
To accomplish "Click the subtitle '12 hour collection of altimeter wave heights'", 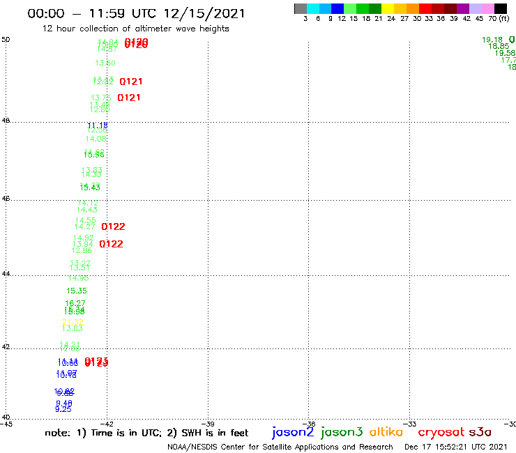I will (135, 29).
